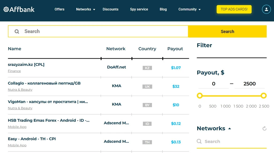The width and height of the screenshot is (274, 153).
Task: Open the srazyzaim.kz [CPL] offer
Action: [26, 65]
